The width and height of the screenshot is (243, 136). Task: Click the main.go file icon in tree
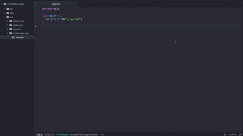(x=13, y=37)
